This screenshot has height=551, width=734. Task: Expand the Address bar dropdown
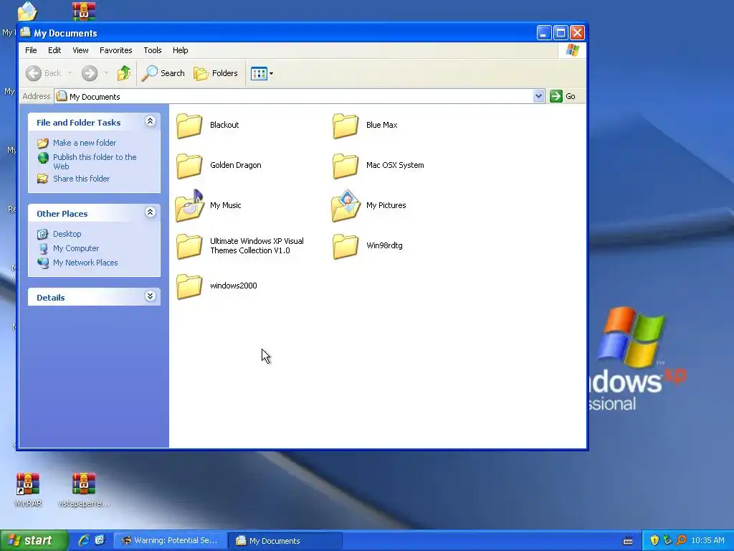[538, 96]
